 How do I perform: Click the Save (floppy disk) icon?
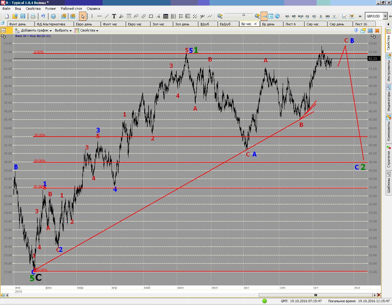point(23,16)
